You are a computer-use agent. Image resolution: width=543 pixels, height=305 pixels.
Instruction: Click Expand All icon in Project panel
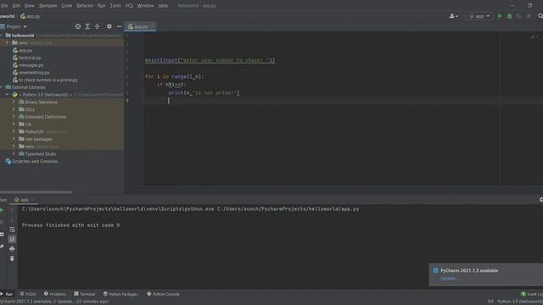[87, 26]
